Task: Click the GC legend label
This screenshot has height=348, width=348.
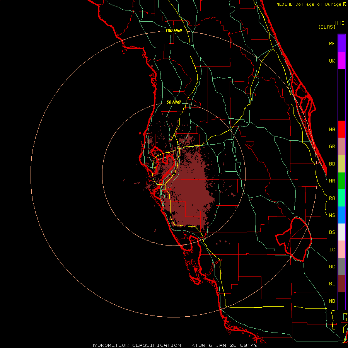Action: [332, 267]
